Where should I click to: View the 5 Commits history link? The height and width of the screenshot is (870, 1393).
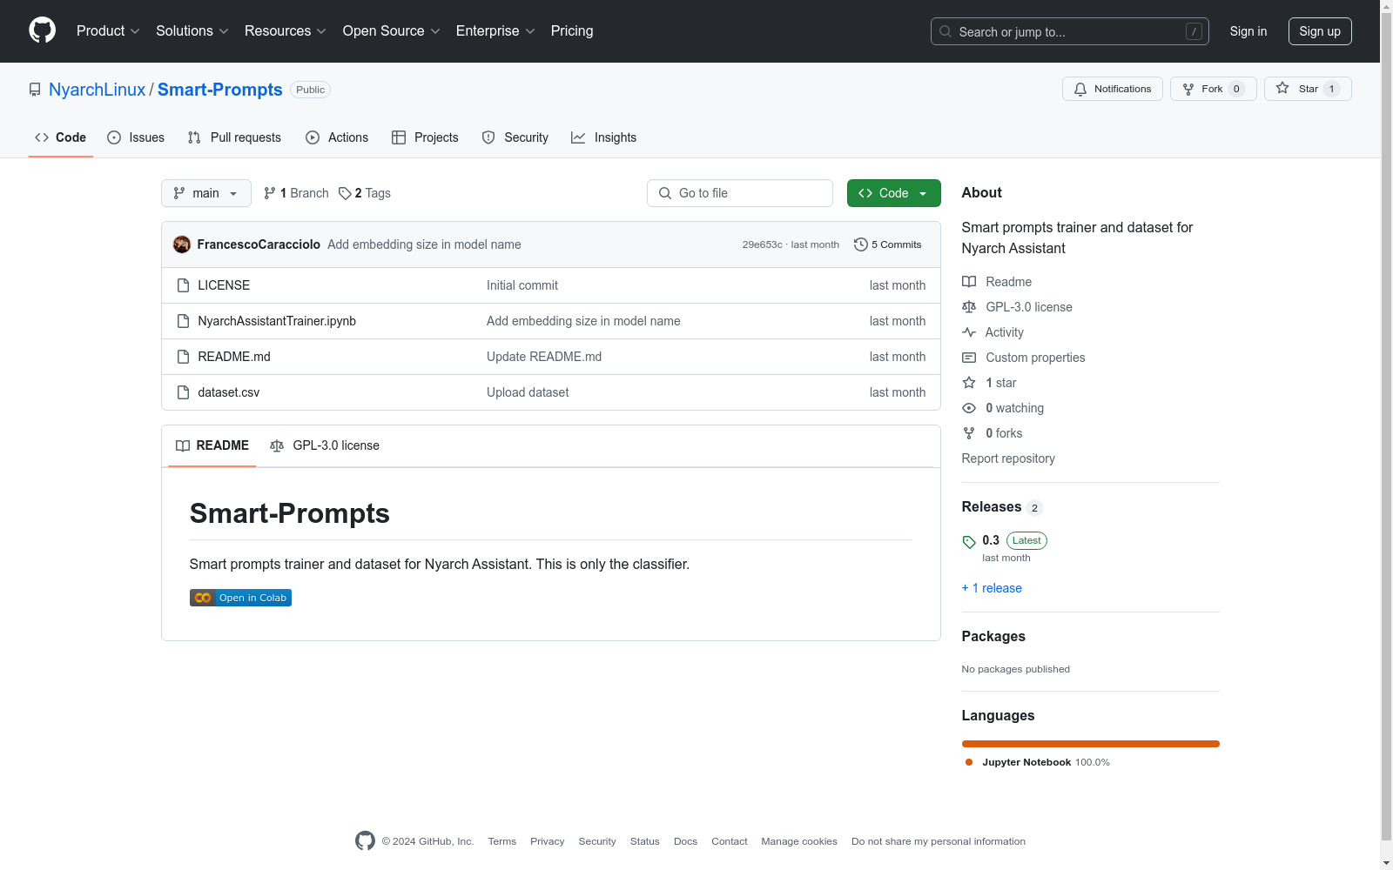[x=888, y=244]
